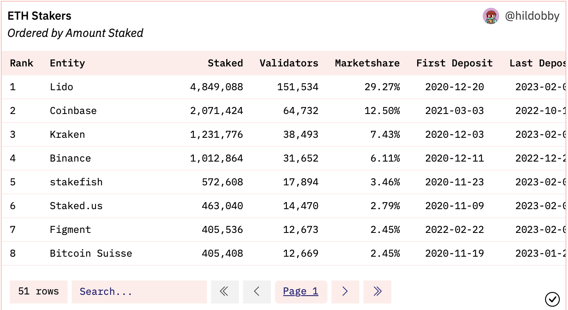Click validators count 38,493

point(301,134)
